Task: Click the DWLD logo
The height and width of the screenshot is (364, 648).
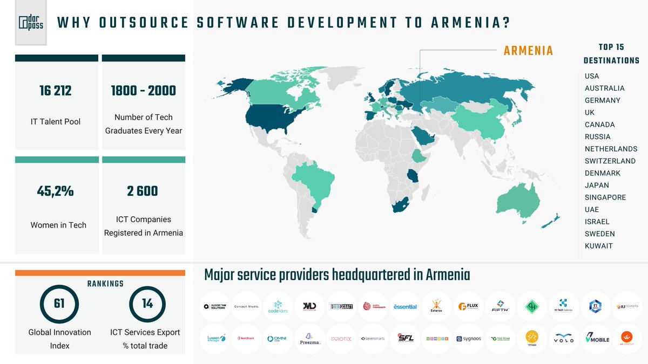Action: tap(310, 306)
